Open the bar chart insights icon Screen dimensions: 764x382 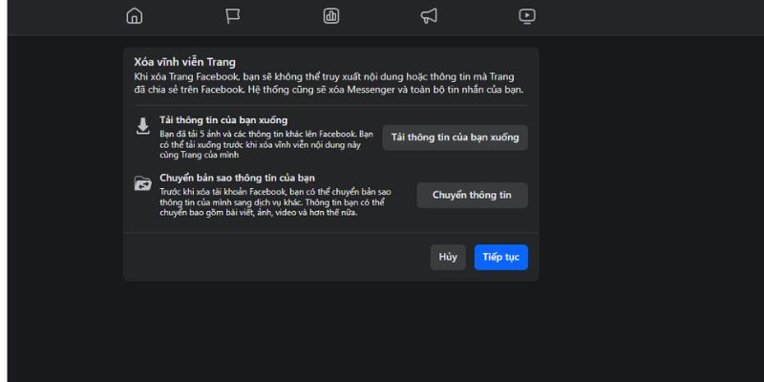pos(331,15)
